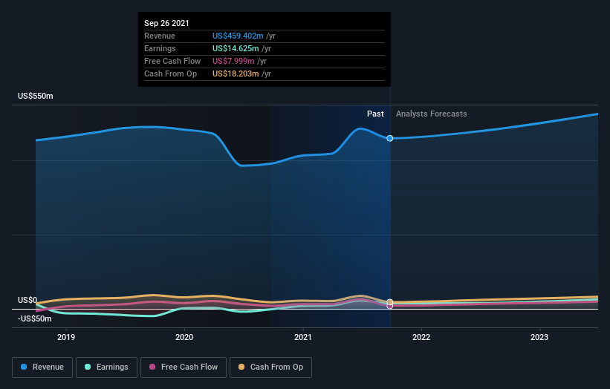
Task: Click the US$0 y-axis label
Action: pyautogui.click(x=27, y=301)
